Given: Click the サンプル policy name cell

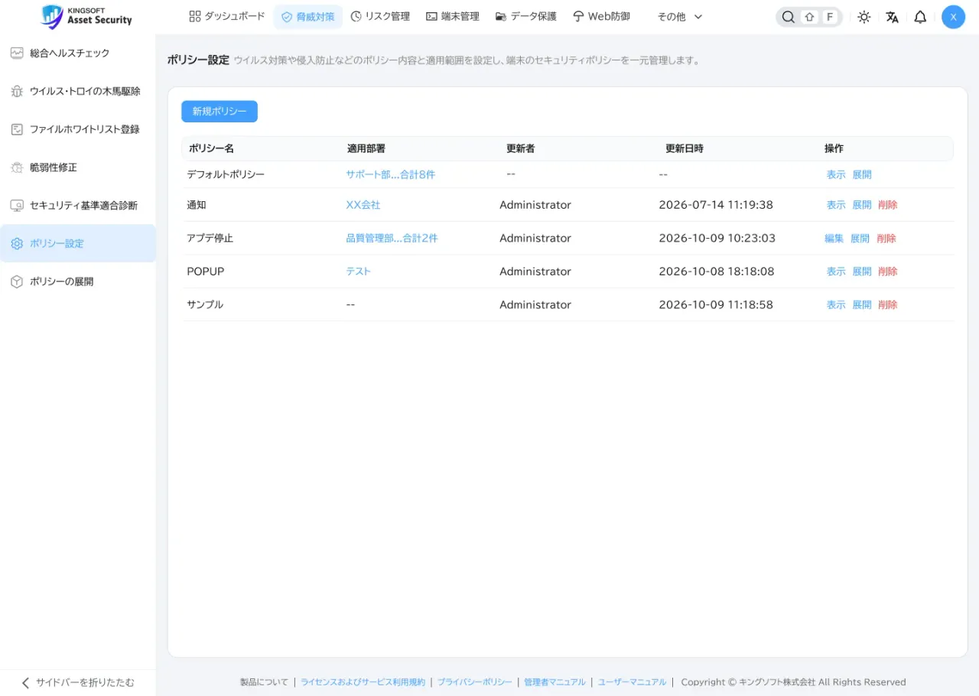Looking at the screenshot, I should [205, 304].
